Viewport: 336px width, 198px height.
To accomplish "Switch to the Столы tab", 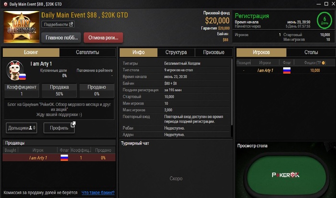I will 311,52.
